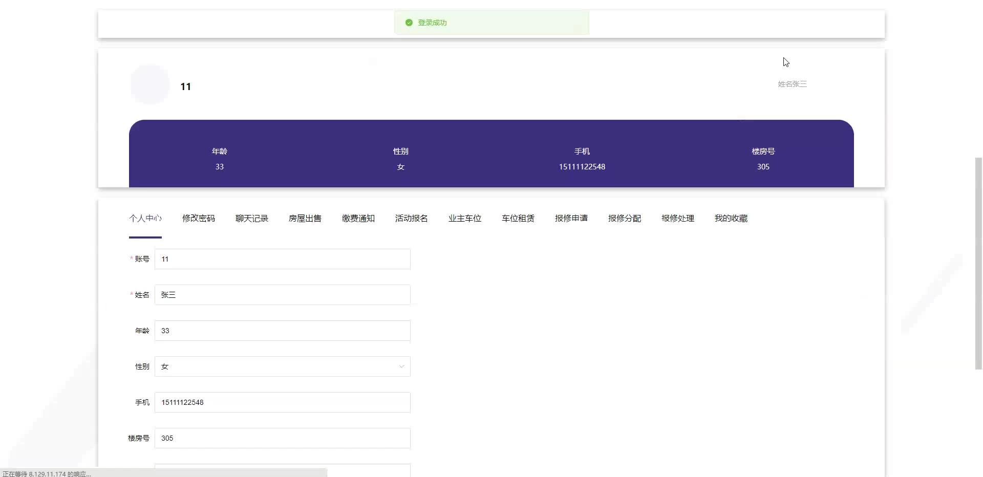Click the 楼房号 input field
This screenshot has height=477, width=983.
[x=283, y=438]
